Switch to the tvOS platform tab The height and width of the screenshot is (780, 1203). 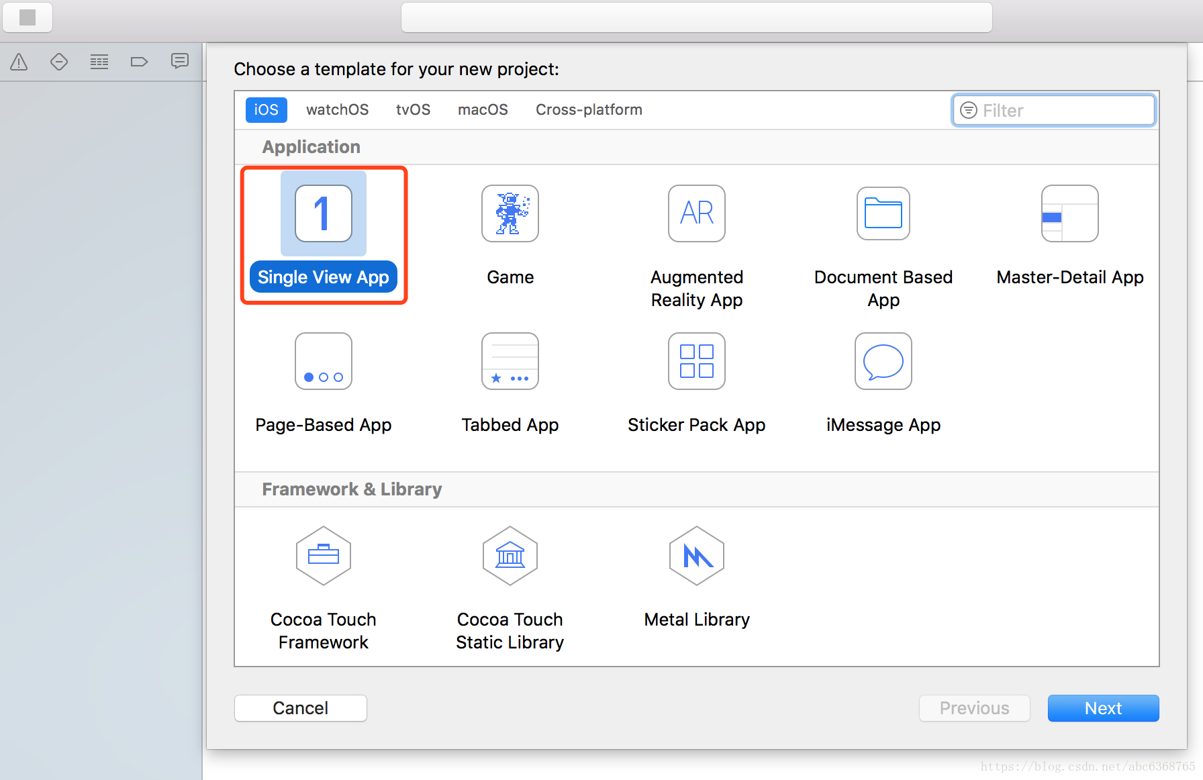tap(413, 110)
